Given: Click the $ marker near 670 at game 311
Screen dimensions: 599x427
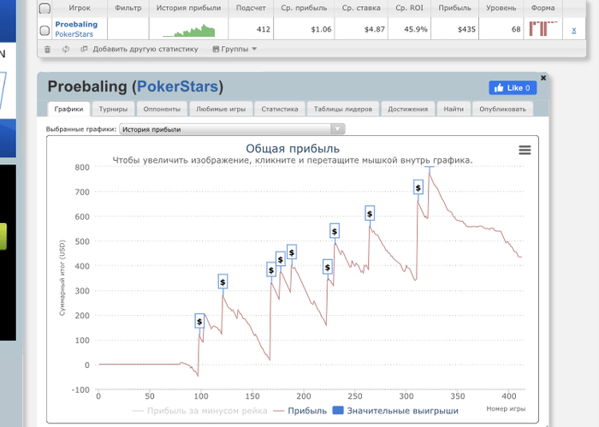Looking at the screenshot, I should (x=418, y=187).
